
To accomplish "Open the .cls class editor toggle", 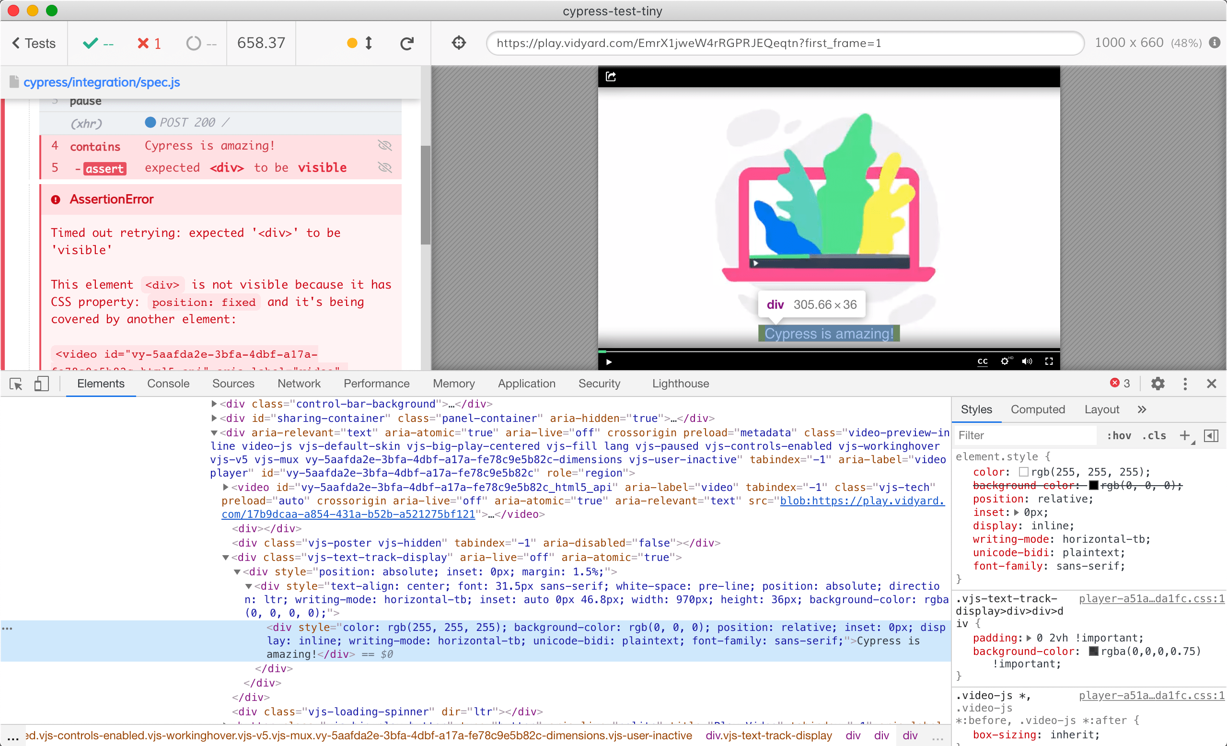I will click(x=1154, y=435).
